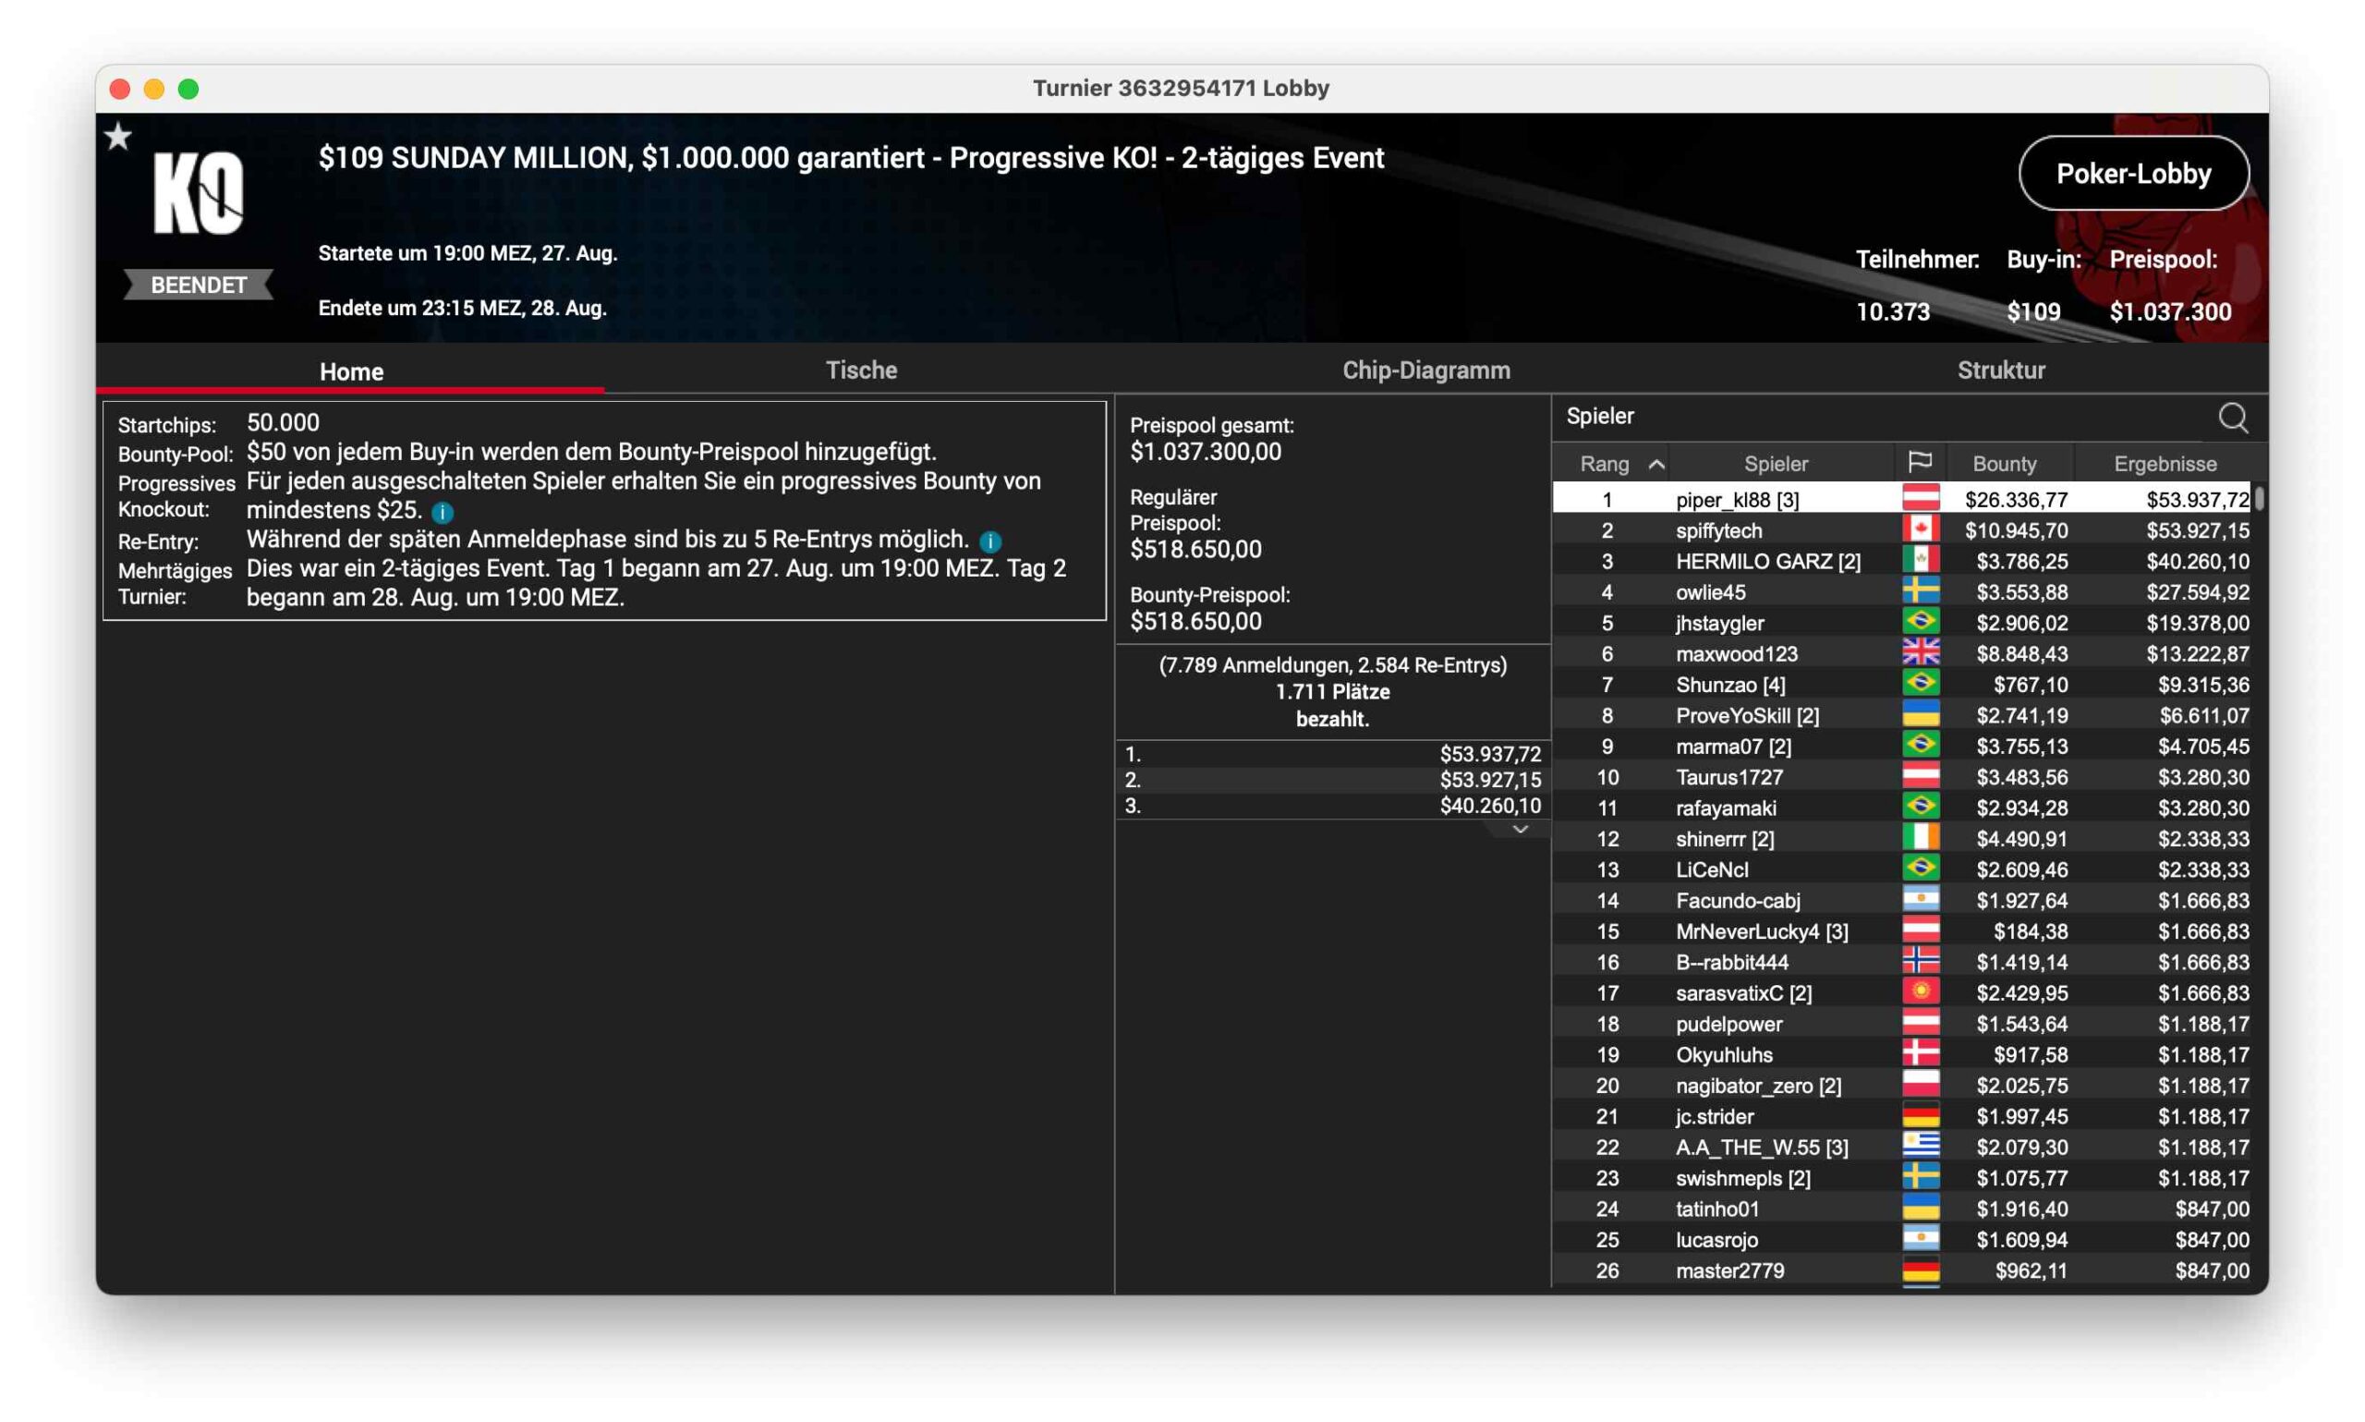Toggle the favorite star icon
This screenshot has width=2365, height=1422.
point(118,137)
